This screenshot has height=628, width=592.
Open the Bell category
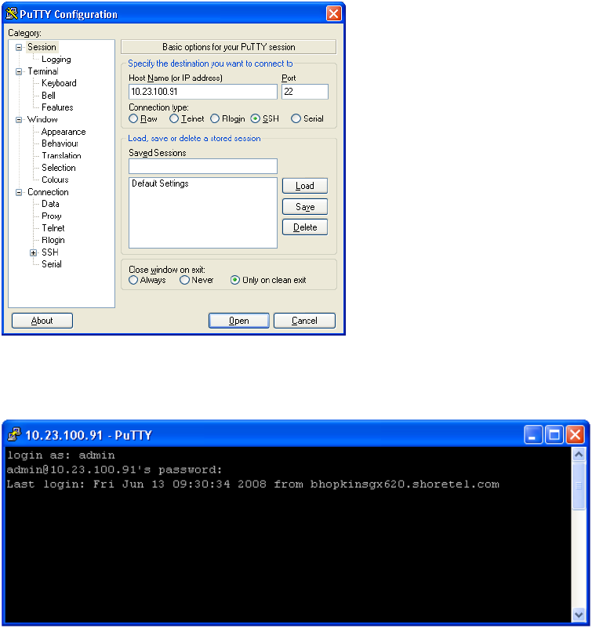pyautogui.click(x=49, y=96)
